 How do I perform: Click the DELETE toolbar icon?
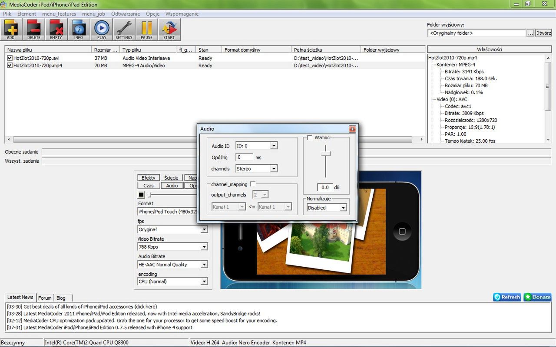tap(34, 29)
